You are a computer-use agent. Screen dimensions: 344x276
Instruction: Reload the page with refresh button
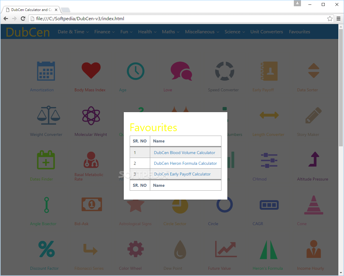pyautogui.click(x=23, y=19)
